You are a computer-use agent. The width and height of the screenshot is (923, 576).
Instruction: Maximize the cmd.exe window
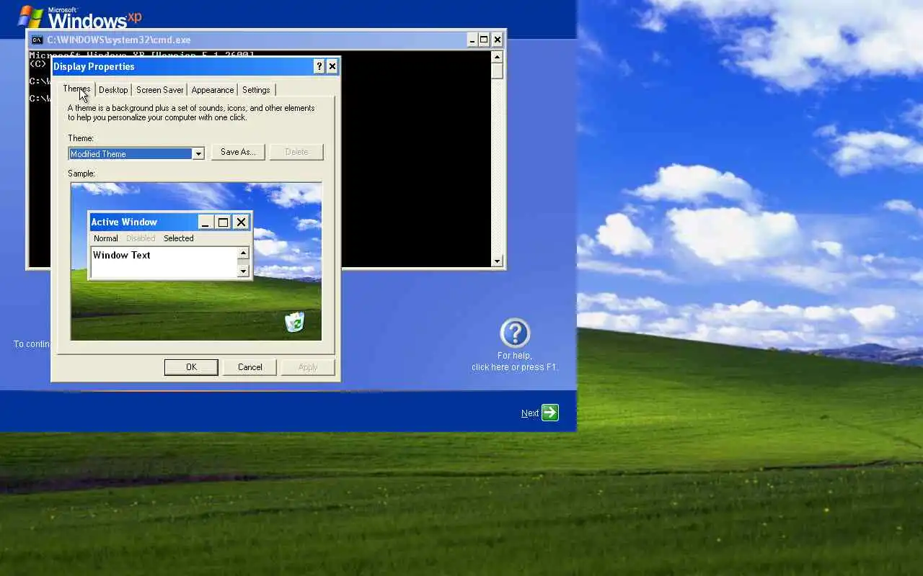[485, 40]
